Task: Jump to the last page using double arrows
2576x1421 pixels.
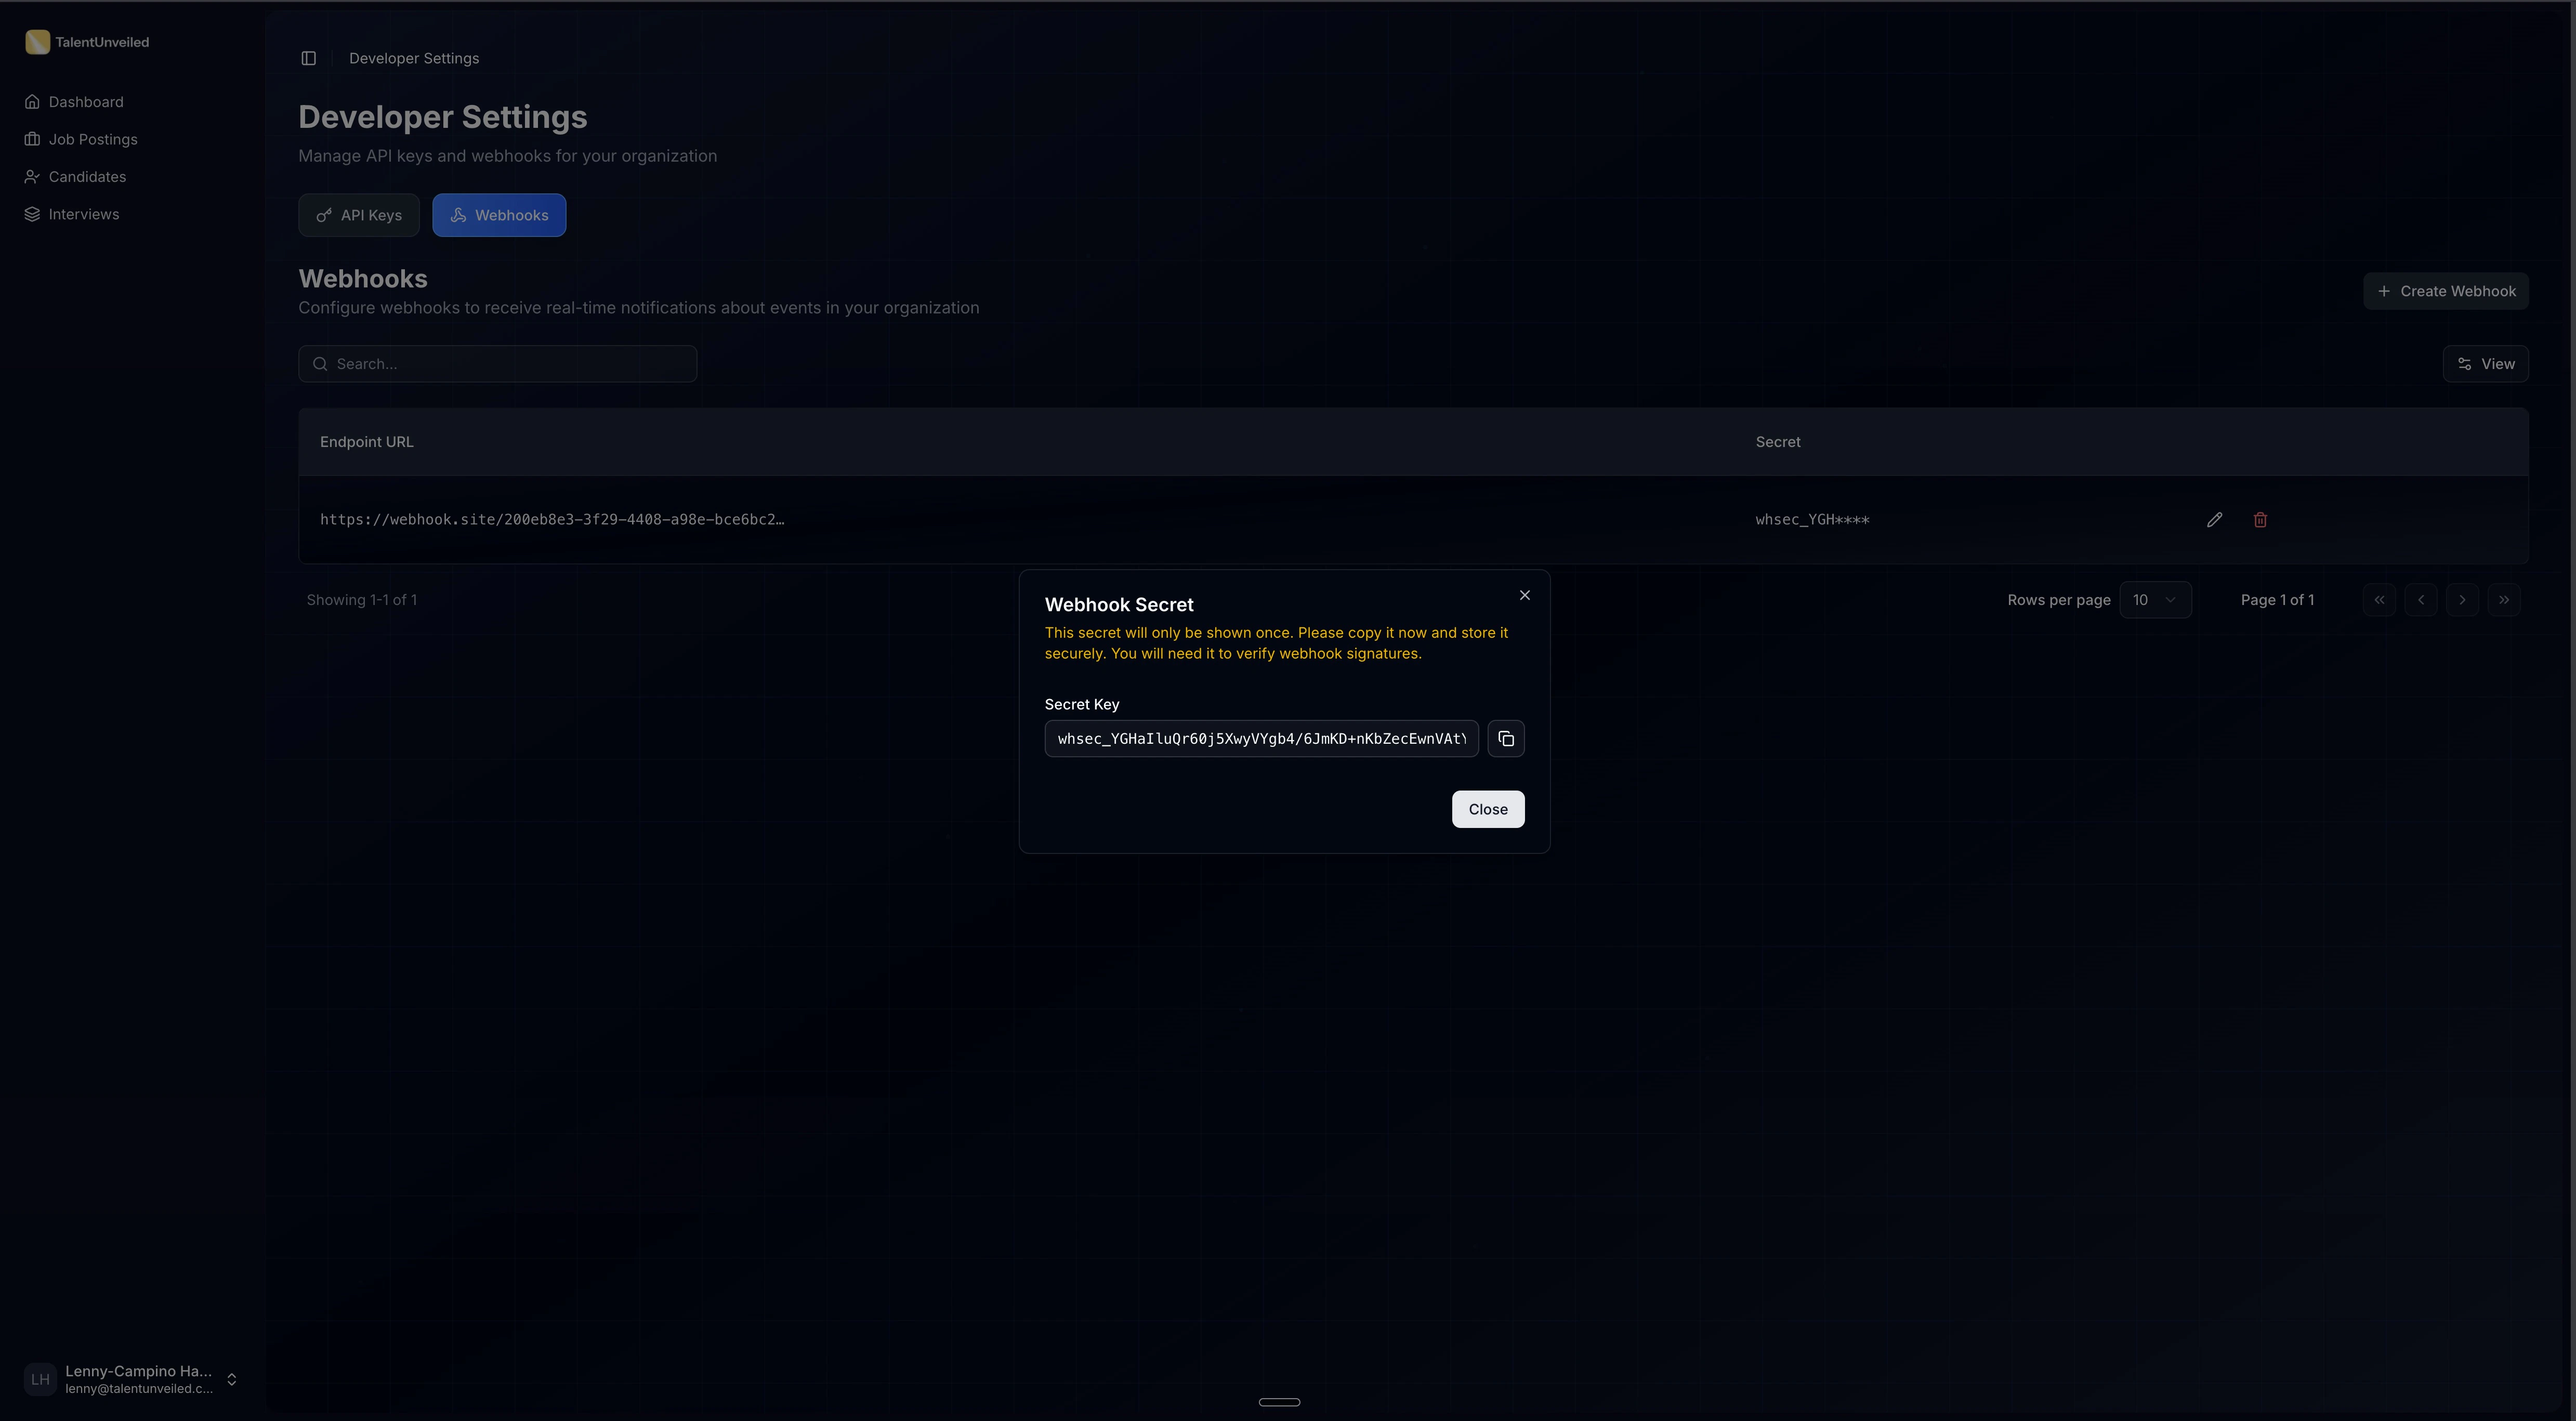Action: point(2504,599)
